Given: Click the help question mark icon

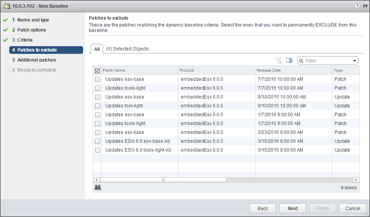Looking at the screenshot, I should (x=357, y=6).
